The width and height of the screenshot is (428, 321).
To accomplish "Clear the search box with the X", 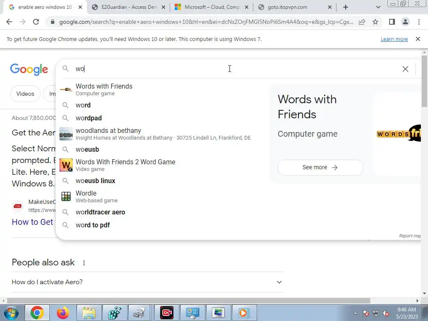I will pyautogui.click(x=405, y=69).
